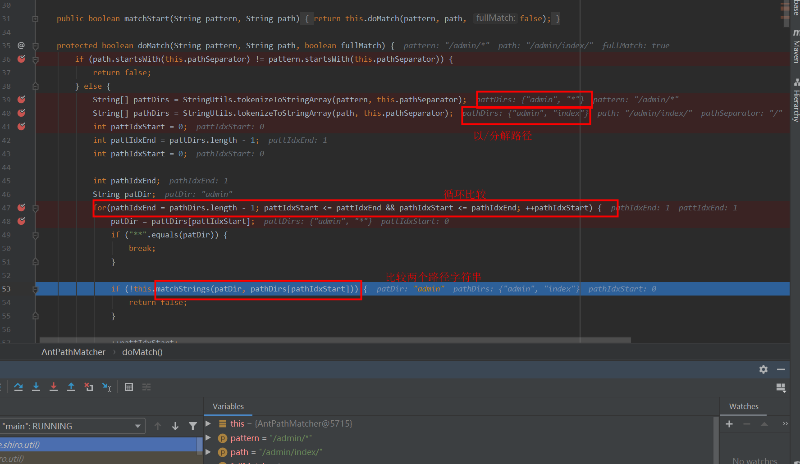Click the remove watch minus icon
The image size is (800, 464).
(747, 424)
